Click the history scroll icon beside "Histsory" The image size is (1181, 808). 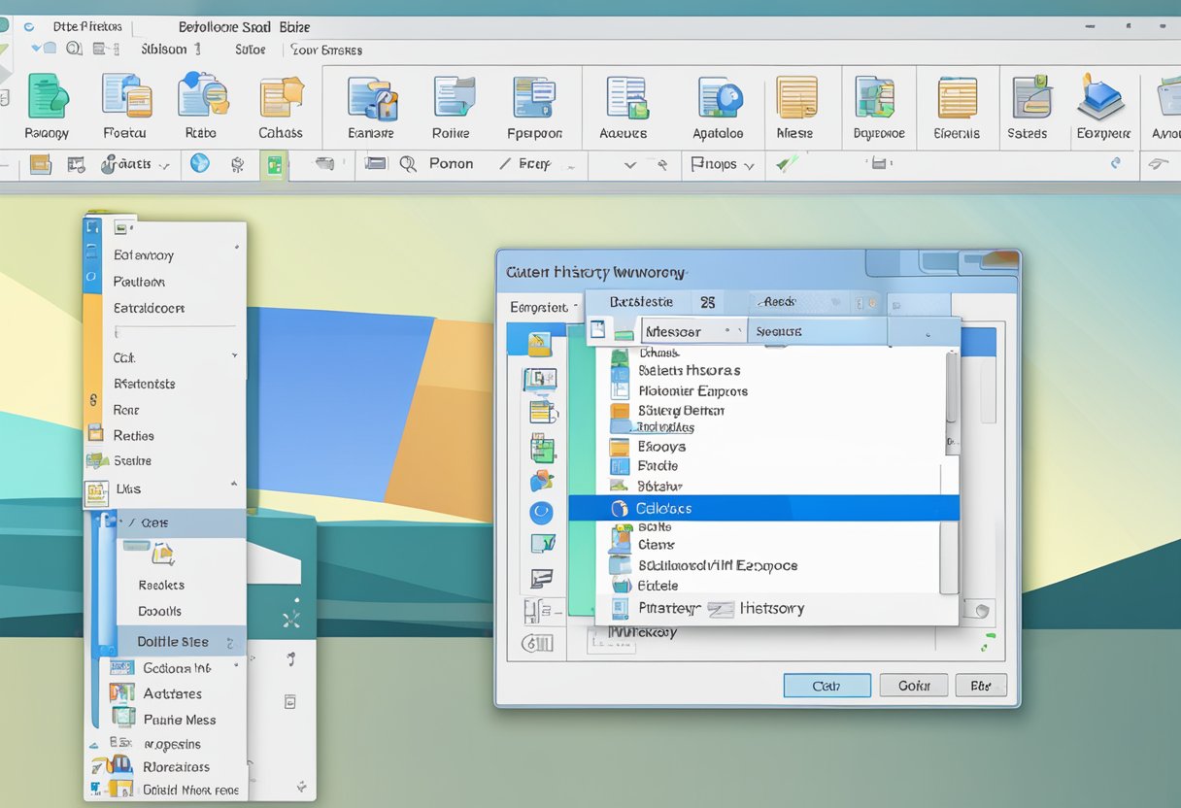pyautogui.click(x=721, y=608)
